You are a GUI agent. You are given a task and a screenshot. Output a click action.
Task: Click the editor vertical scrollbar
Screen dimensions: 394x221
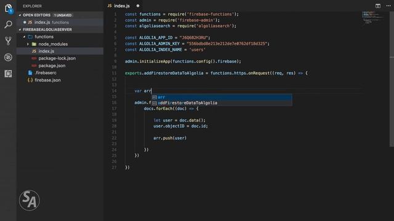coord(392,79)
